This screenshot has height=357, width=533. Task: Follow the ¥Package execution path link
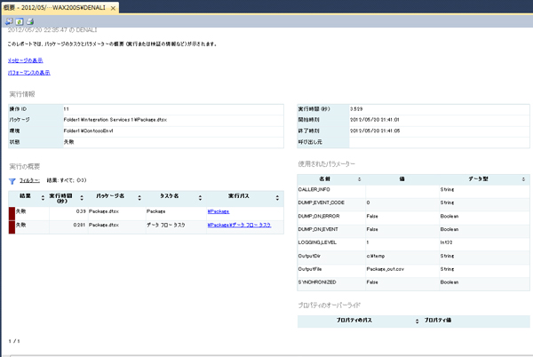(219, 211)
